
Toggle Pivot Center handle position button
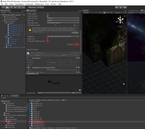click(x=32, y=7)
